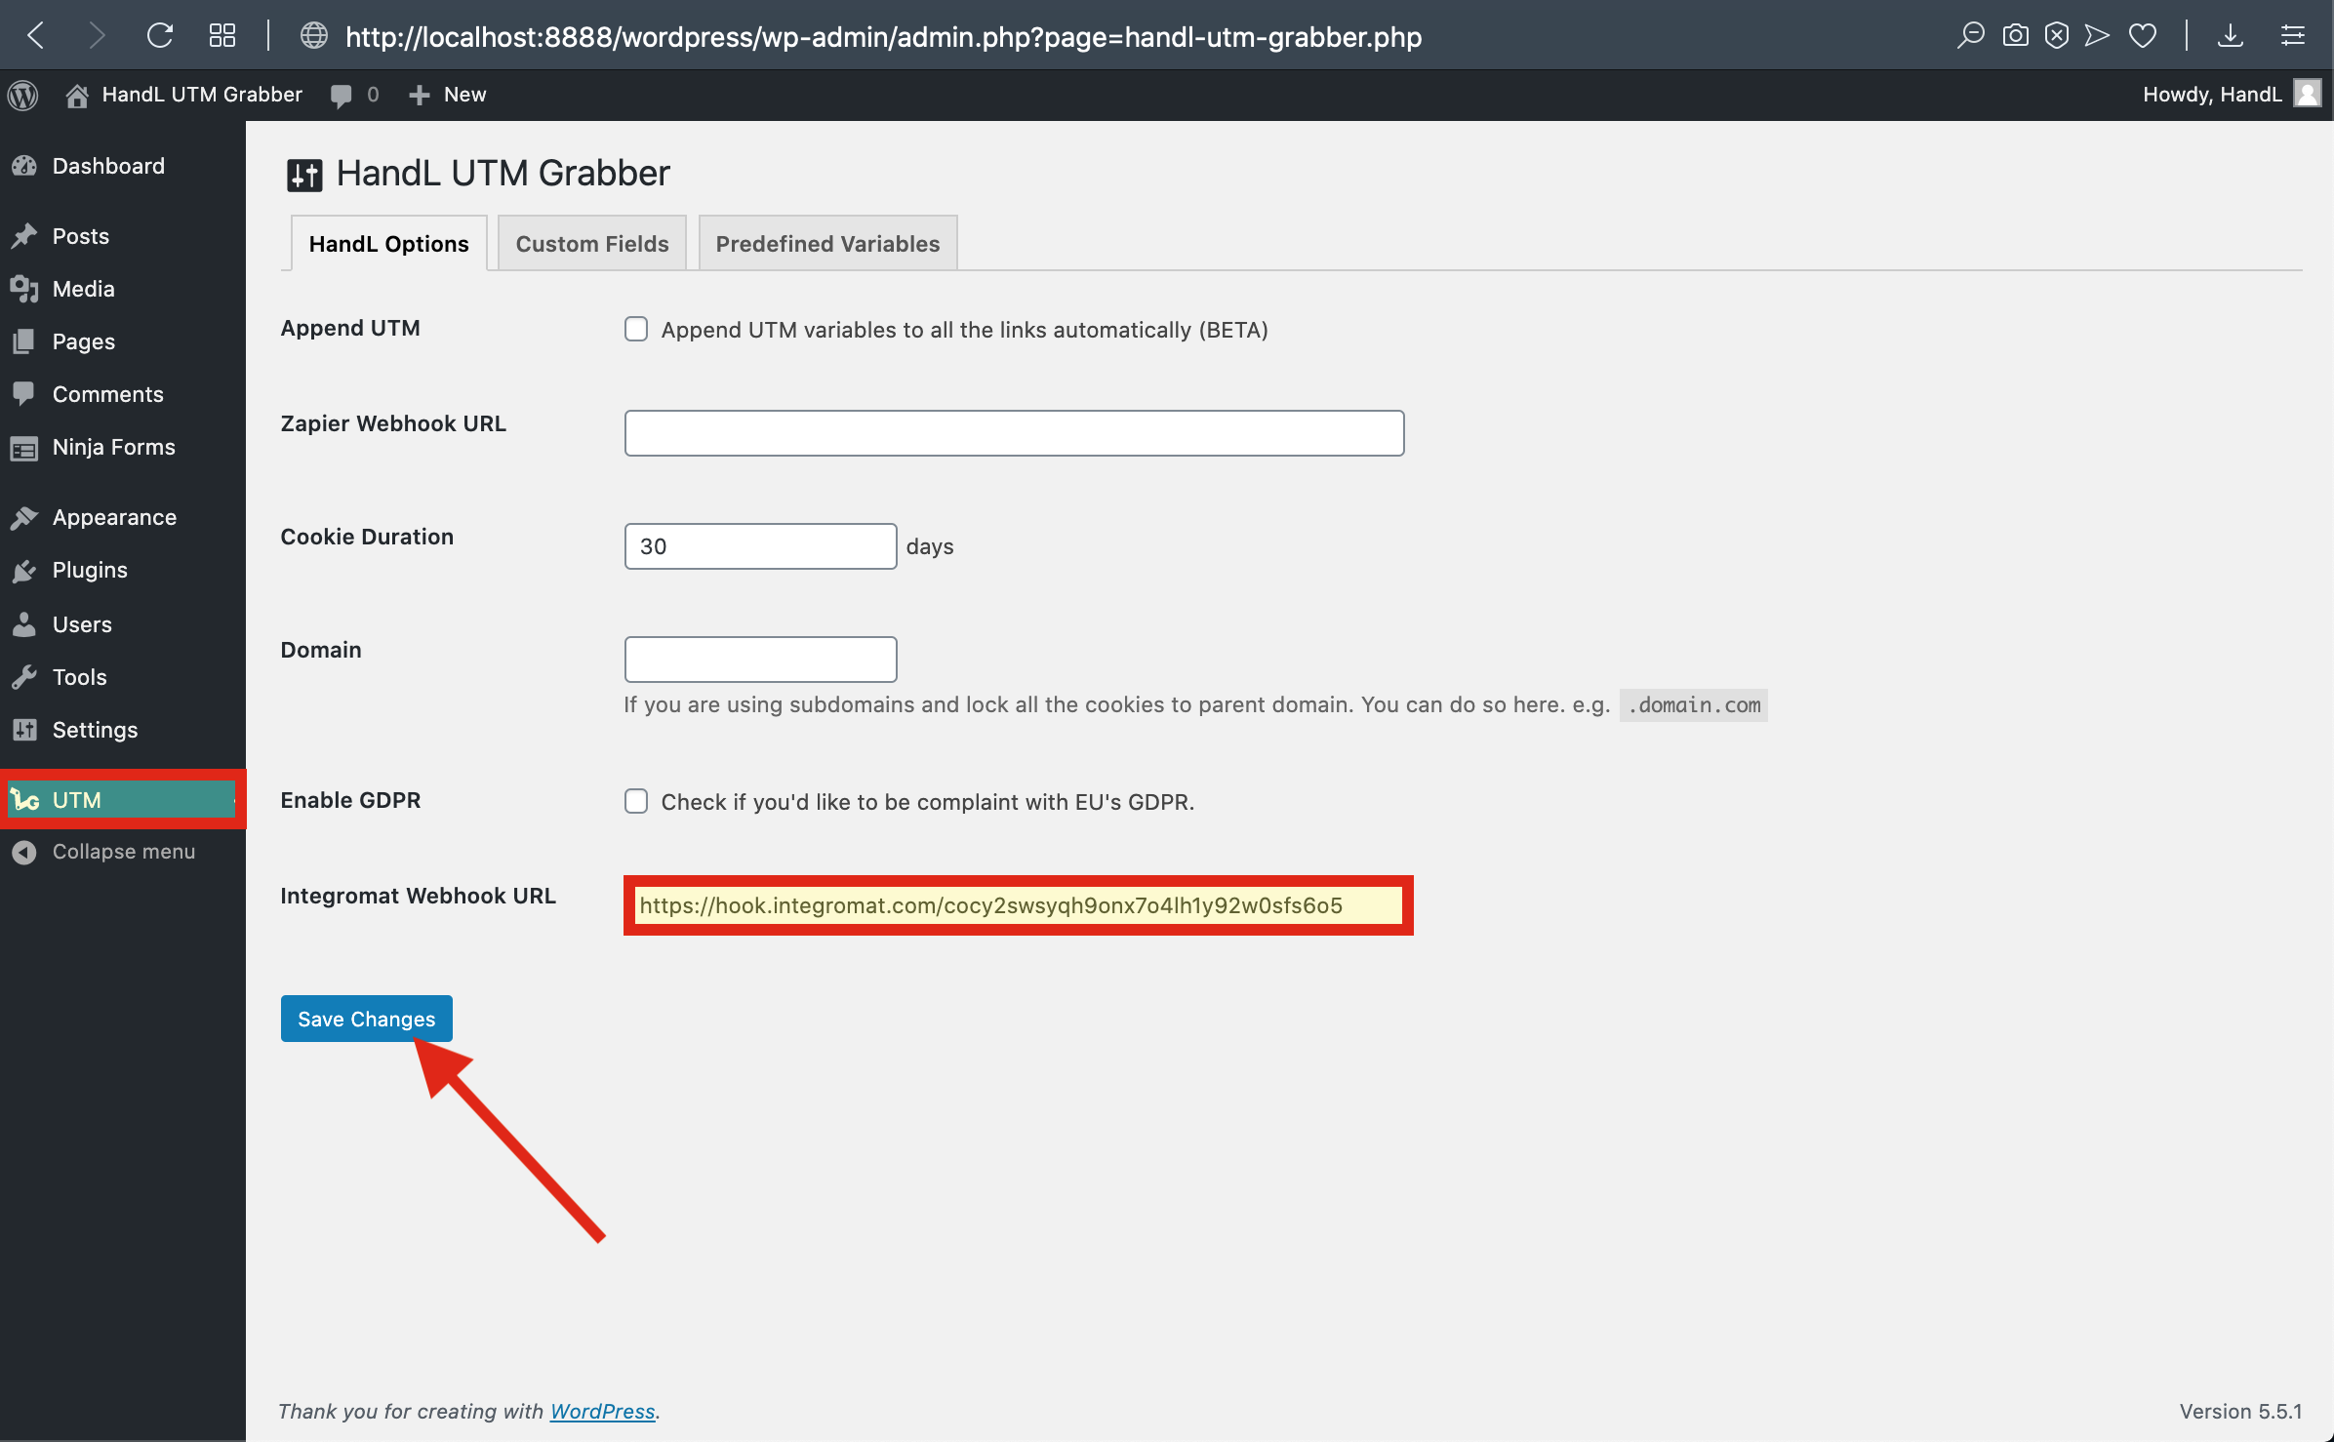Image resolution: width=2334 pixels, height=1442 pixels.
Task: Click the Howdy HandL user avatar
Action: point(2307,94)
